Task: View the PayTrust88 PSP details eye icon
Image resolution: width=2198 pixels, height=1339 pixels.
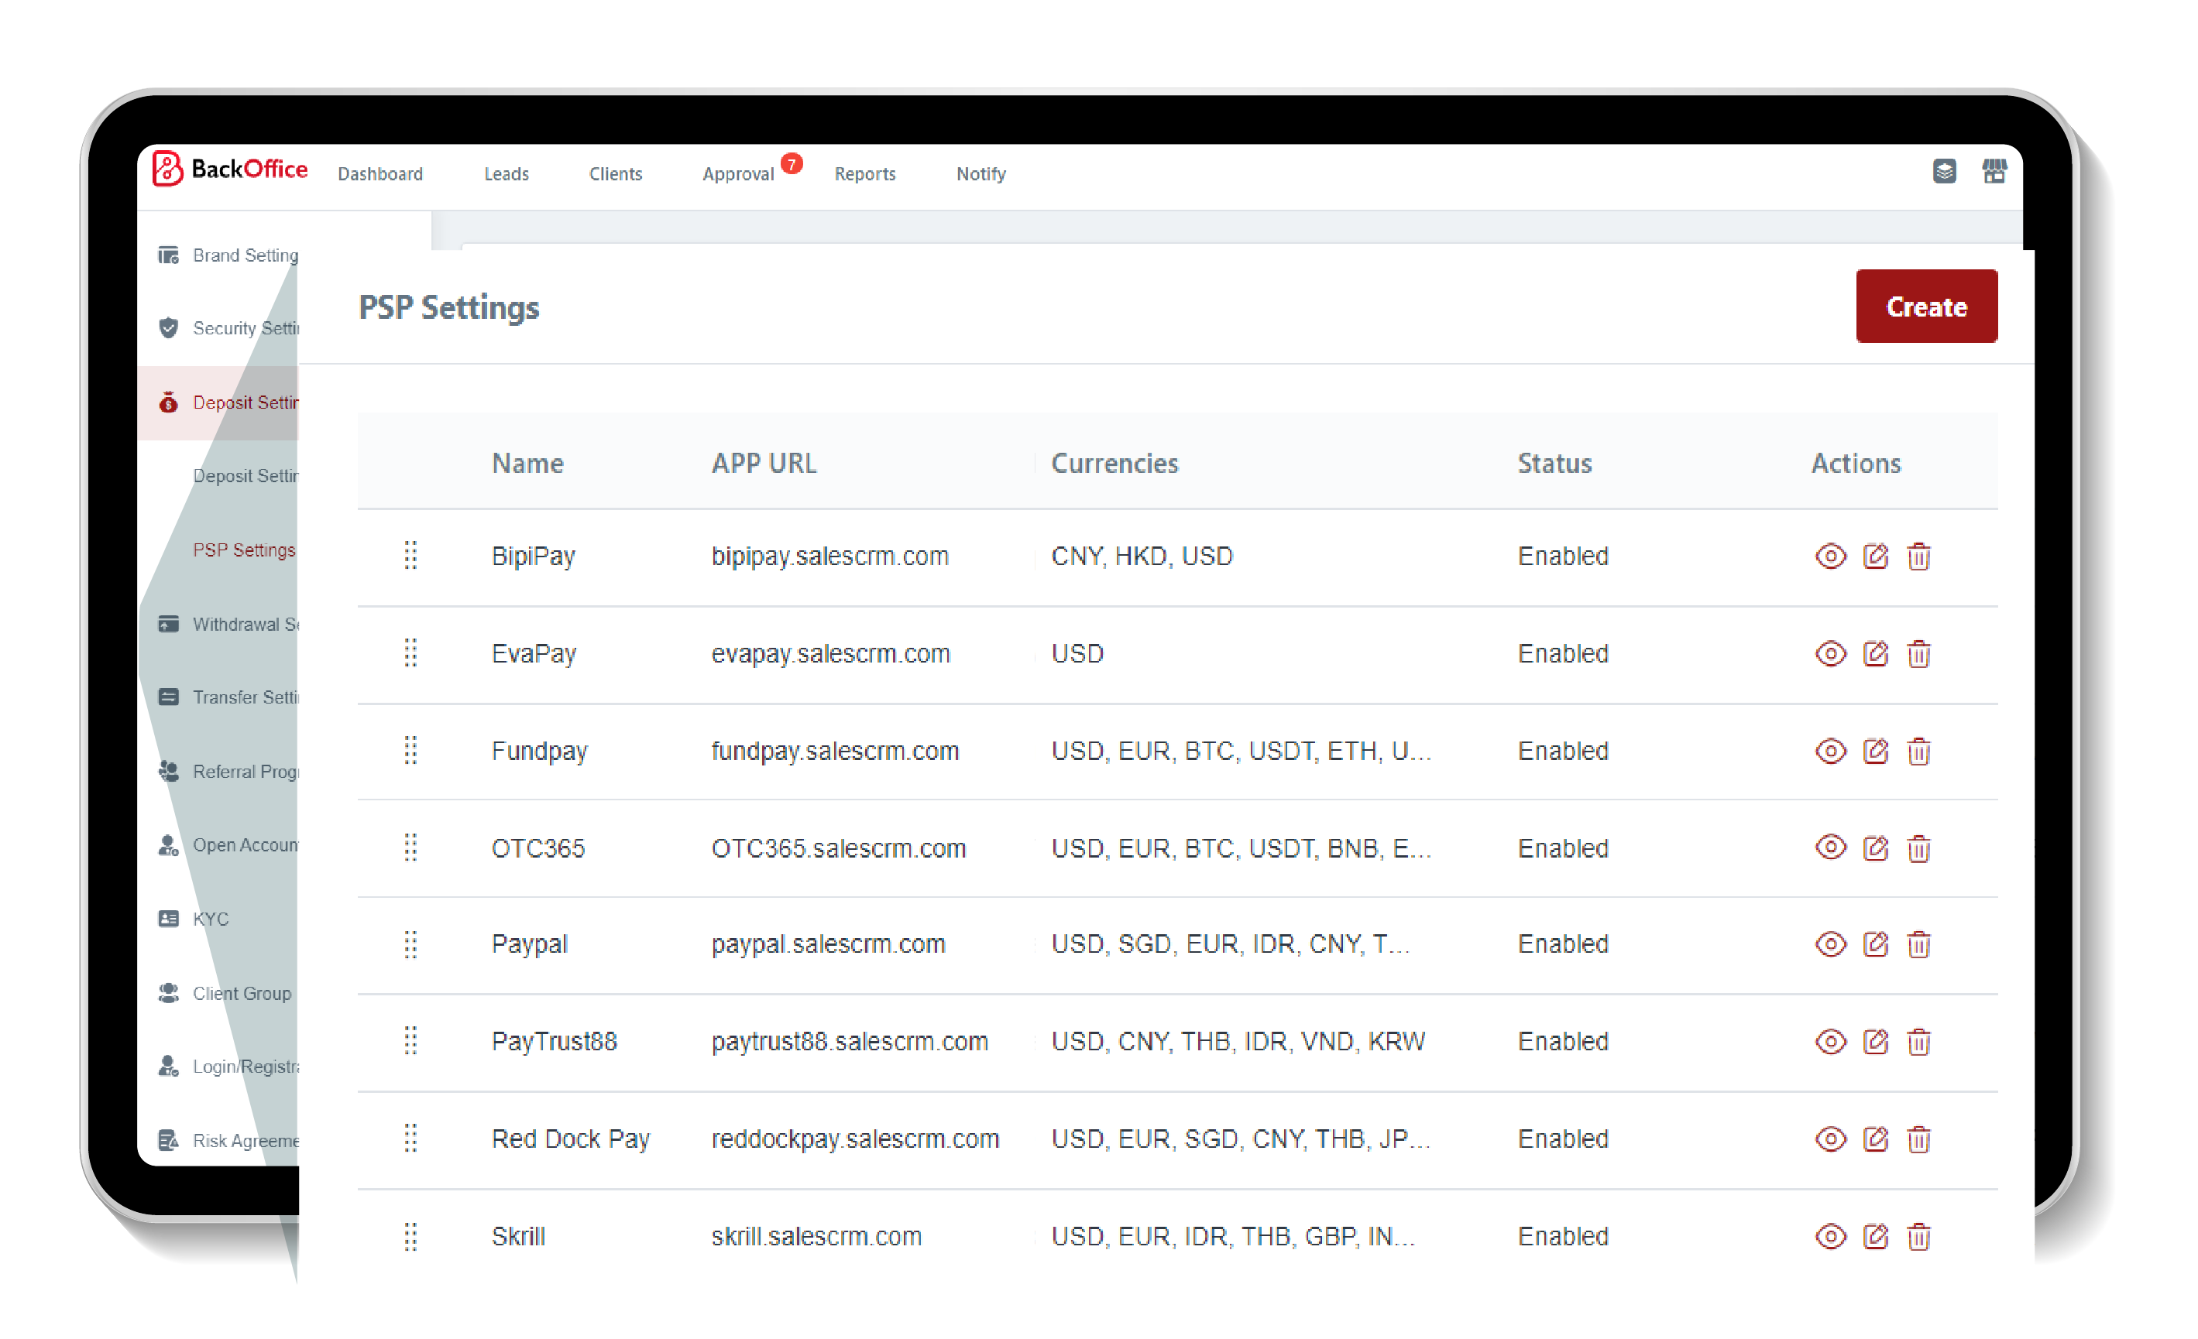Action: click(1829, 1040)
